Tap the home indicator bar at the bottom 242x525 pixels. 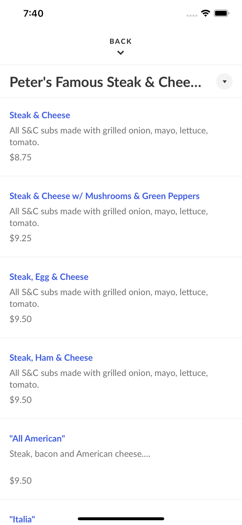click(121, 519)
